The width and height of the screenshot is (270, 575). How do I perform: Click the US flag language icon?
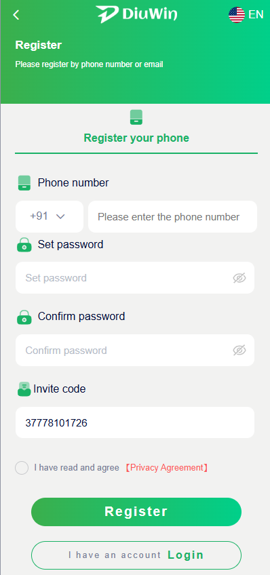237,15
